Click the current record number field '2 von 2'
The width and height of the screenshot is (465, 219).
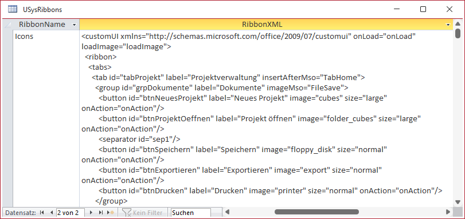(x=71, y=213)
